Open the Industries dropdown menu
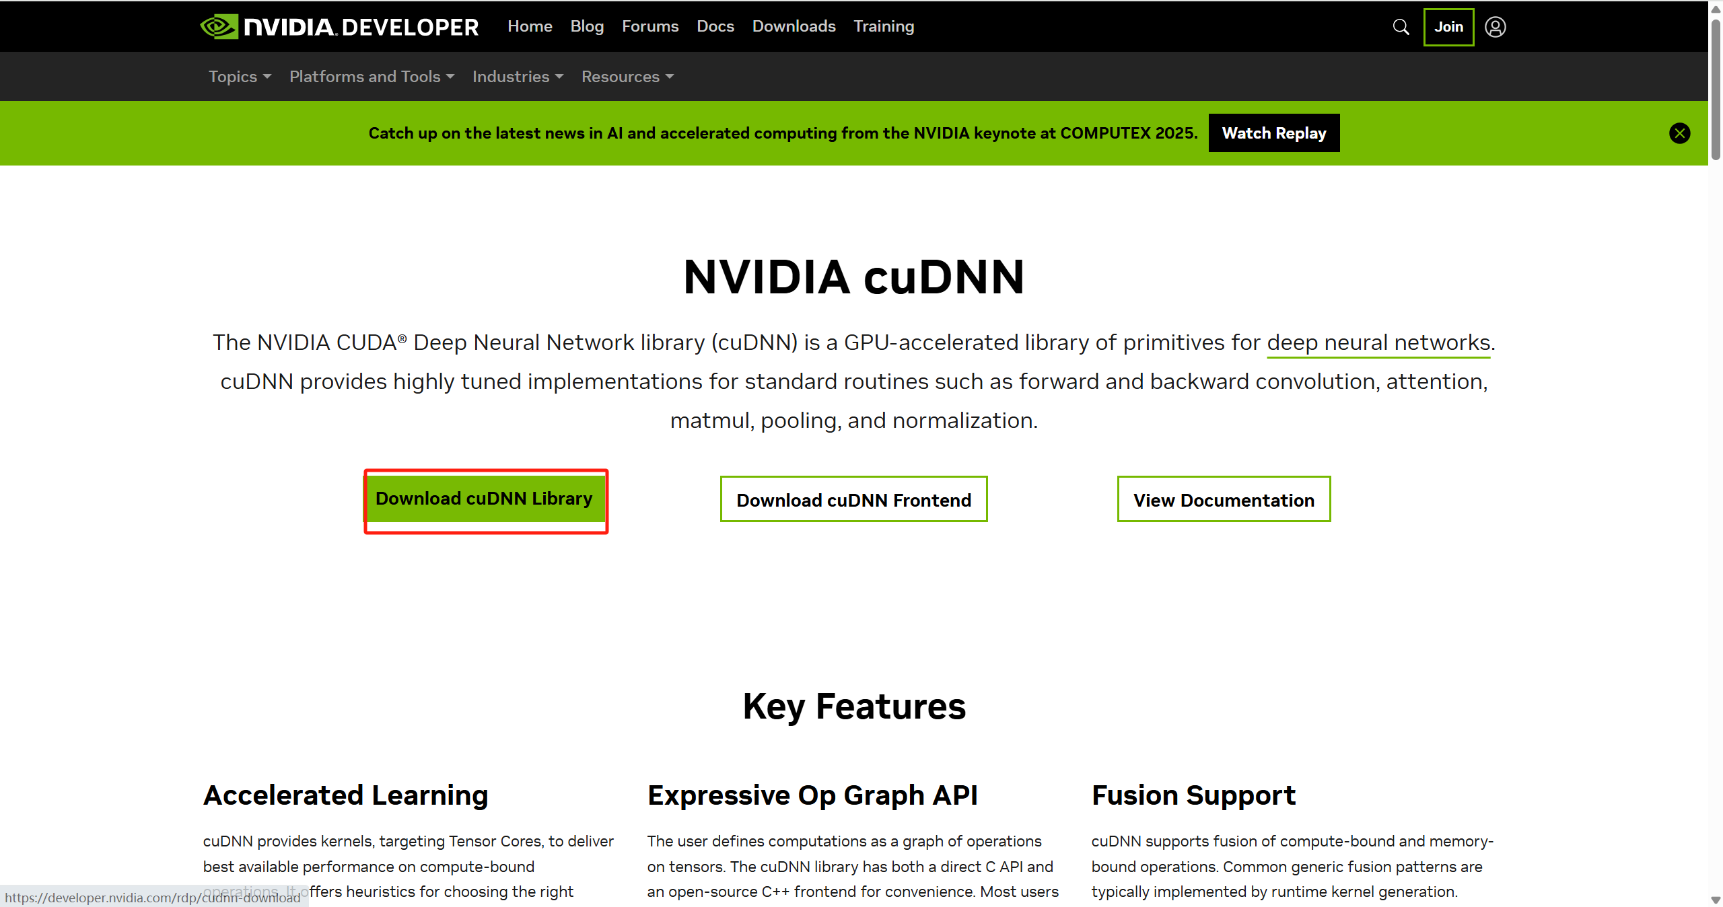This screenshot has width=1723, height=907. click(517, 77)
